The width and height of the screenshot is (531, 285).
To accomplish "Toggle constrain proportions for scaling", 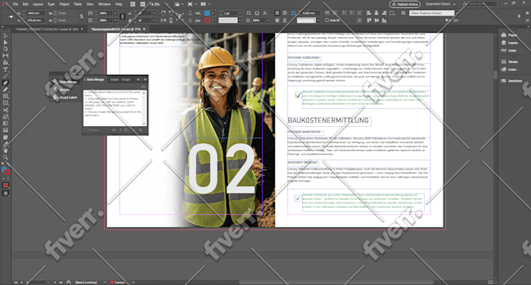I will point(123,16).
